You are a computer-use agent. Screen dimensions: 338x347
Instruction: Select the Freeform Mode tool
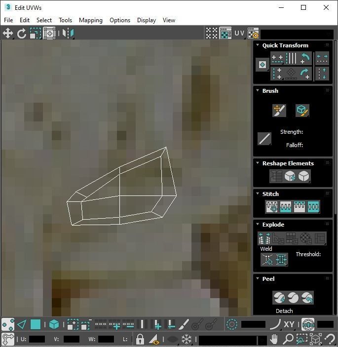(49, 33)
